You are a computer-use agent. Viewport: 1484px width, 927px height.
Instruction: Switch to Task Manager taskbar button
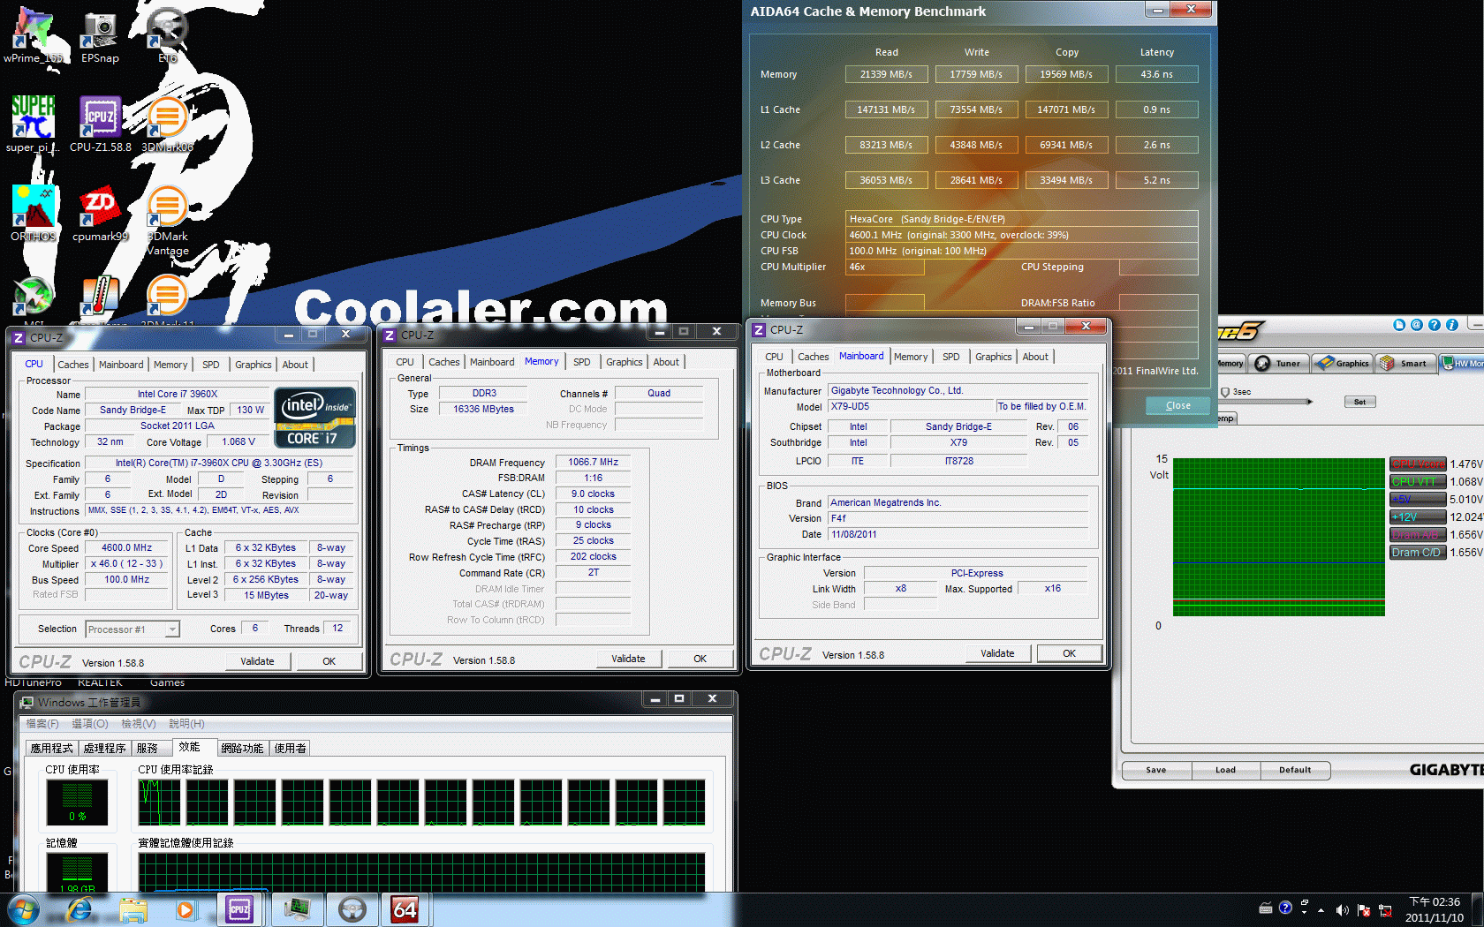point(296,909)
